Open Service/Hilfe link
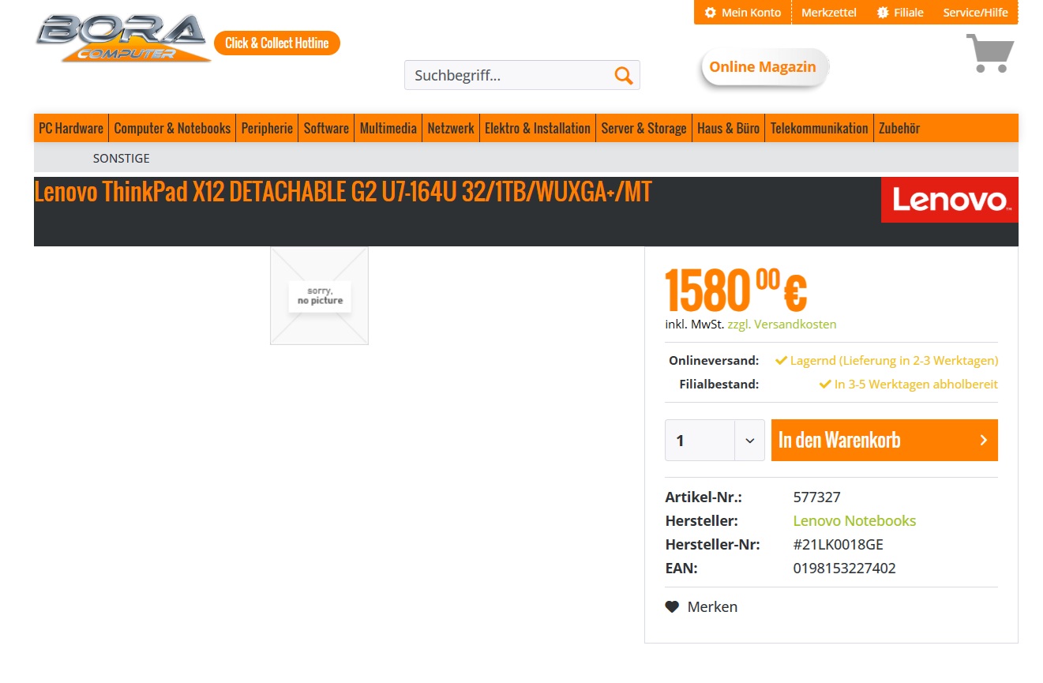1043x683 pixels. (976, 13)
